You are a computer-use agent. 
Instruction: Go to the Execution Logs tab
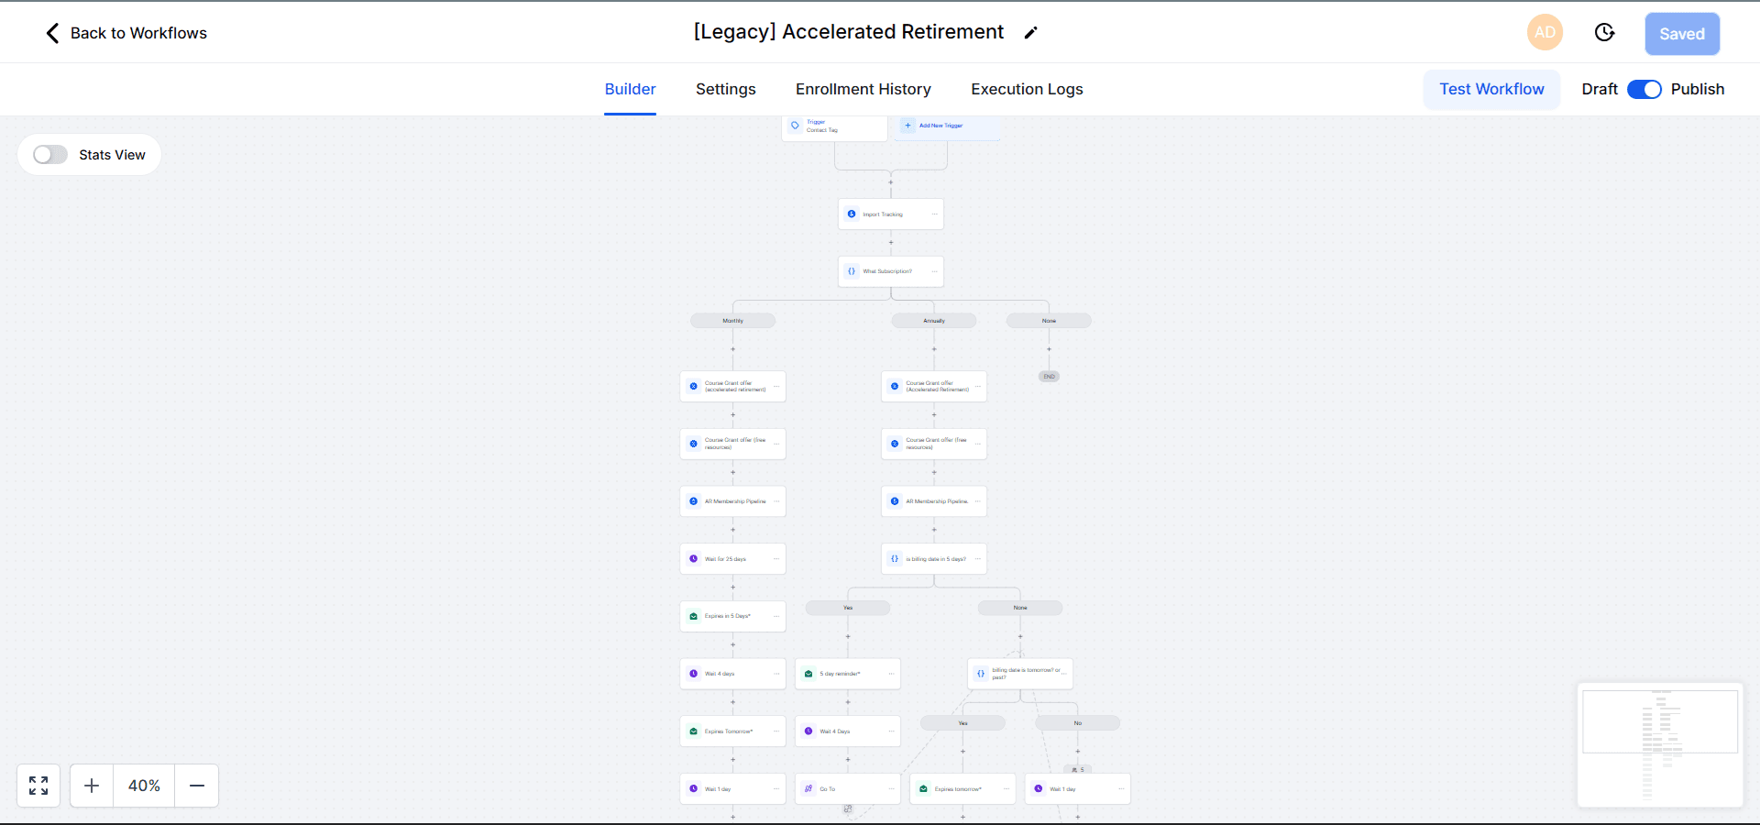coord(1027,89)
